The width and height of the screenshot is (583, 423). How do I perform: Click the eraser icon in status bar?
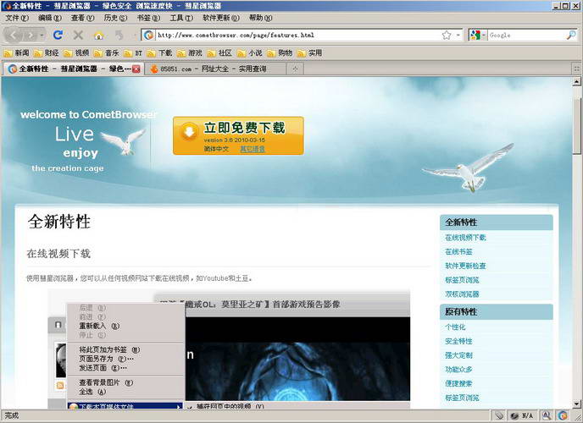click(x=500, y=415)
